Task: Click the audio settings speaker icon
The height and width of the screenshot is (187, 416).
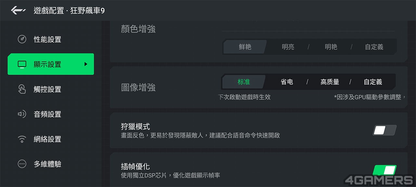Action: point(22,114)
